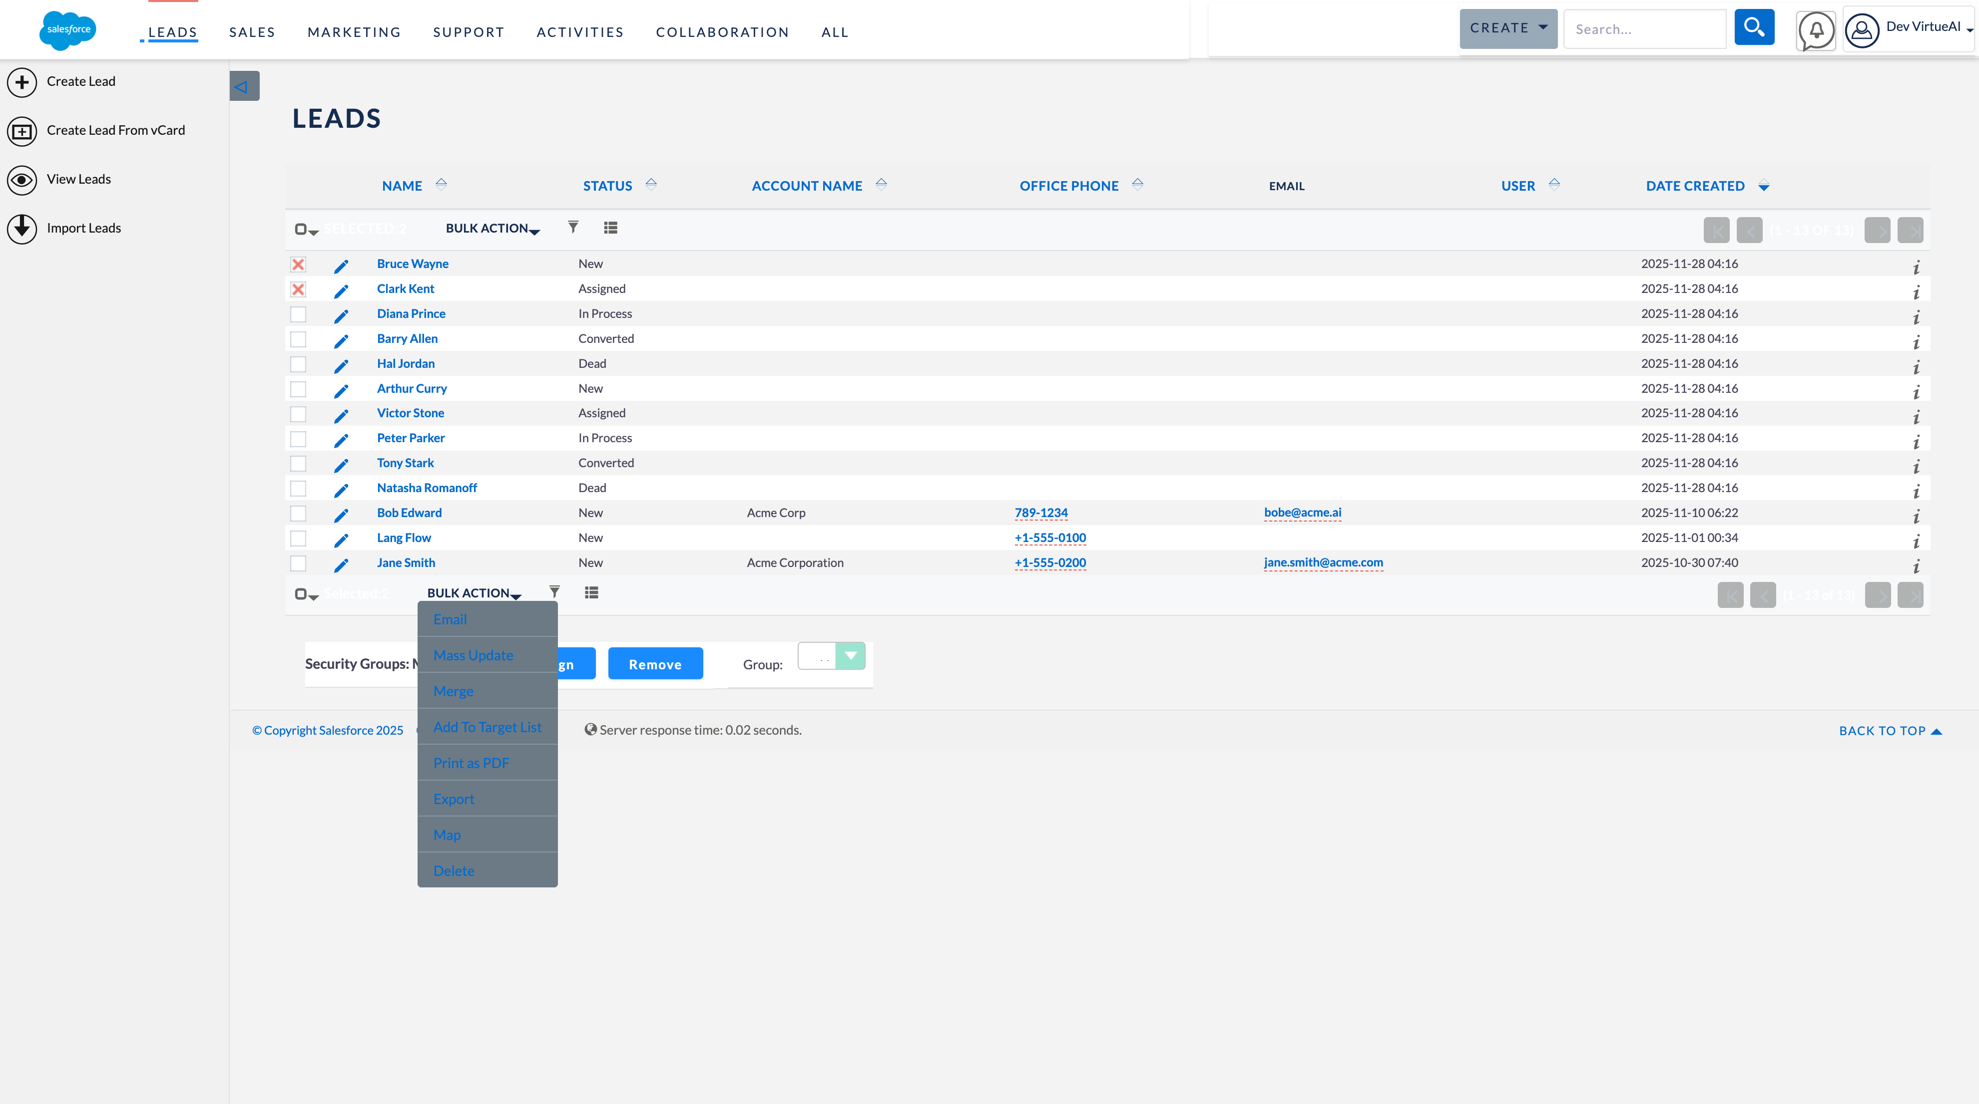Check Hal Jordan checkbox

pyautogui.click(x=298, y=364)
